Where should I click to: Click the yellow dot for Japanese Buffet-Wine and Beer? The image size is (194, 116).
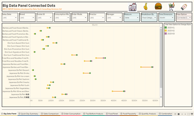[112, 91]
